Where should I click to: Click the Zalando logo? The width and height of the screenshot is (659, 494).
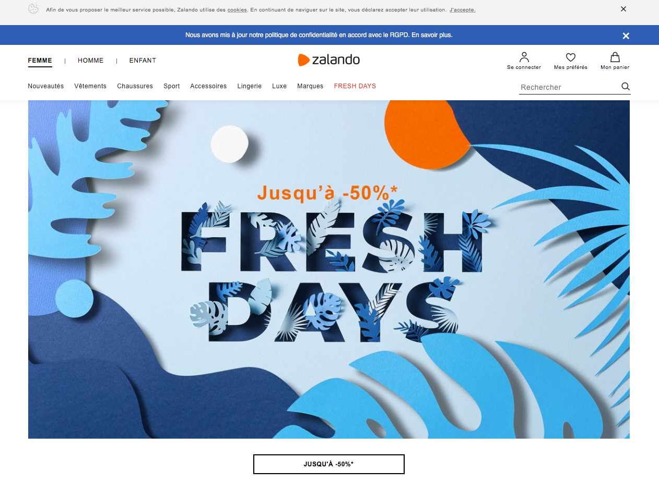pyautogui.click(x=329, y=60)
